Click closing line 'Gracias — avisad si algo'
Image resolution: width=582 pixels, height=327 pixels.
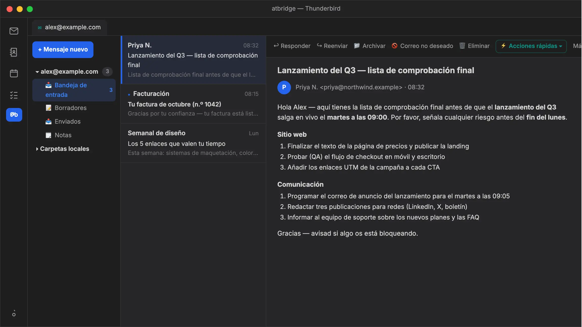pos(348,233)
